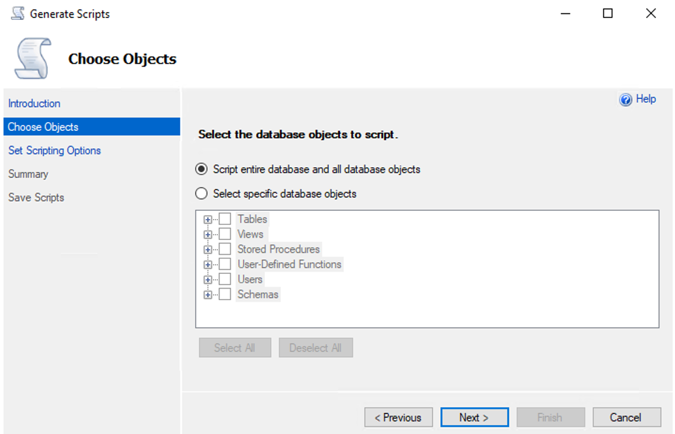Viewport: 675px width, 434px height.
Task: Choose 'Script entire database and all database objects'
Action: pyautogui.click(x=201, y=168)
